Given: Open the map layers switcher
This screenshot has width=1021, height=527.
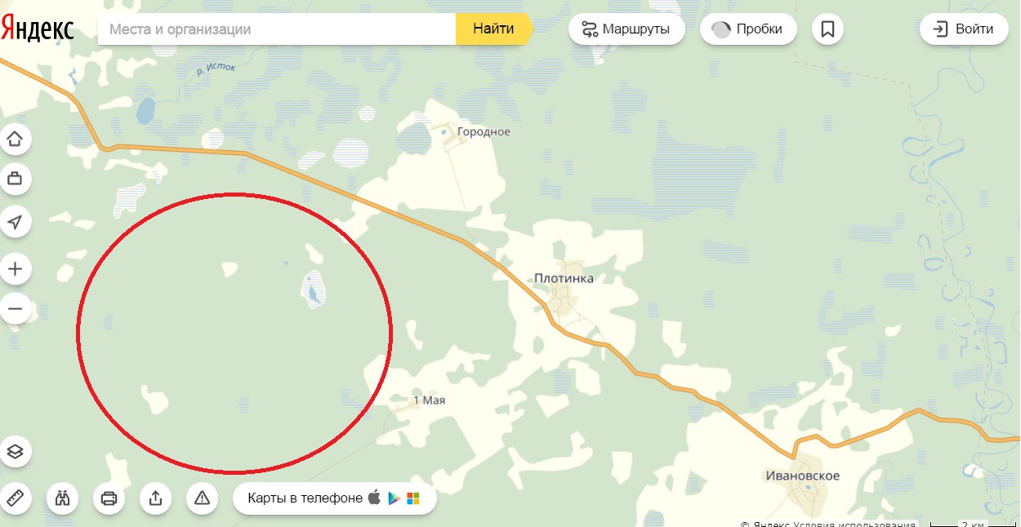Looking at the screenshot, I should 16,451.
